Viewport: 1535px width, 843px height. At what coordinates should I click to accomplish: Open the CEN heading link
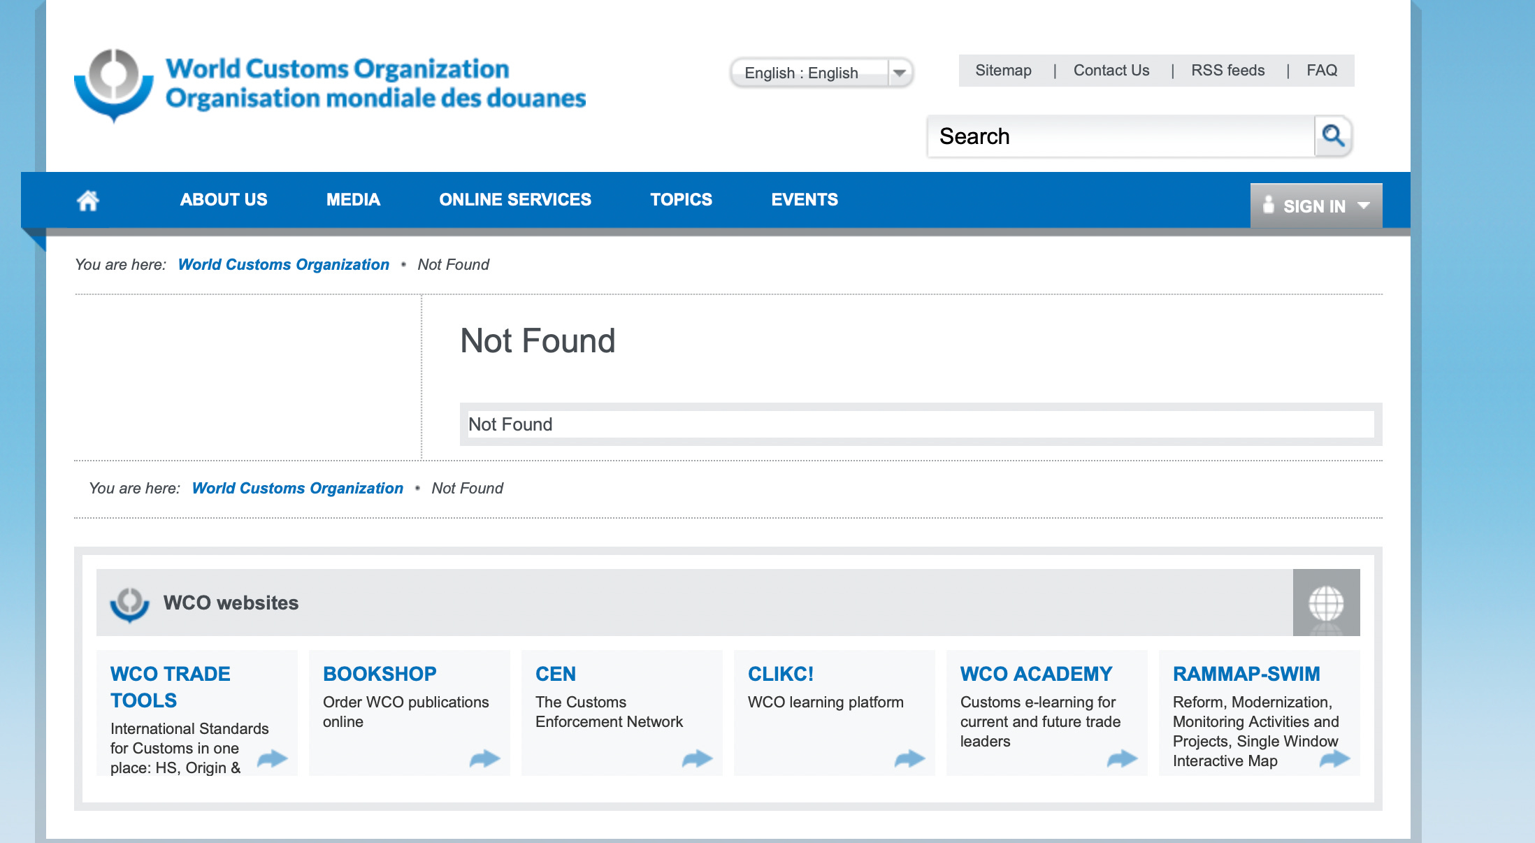[556, 674]
